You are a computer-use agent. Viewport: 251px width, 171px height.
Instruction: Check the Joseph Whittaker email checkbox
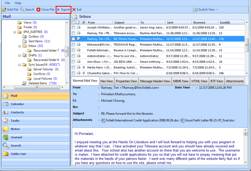point(73,27)
